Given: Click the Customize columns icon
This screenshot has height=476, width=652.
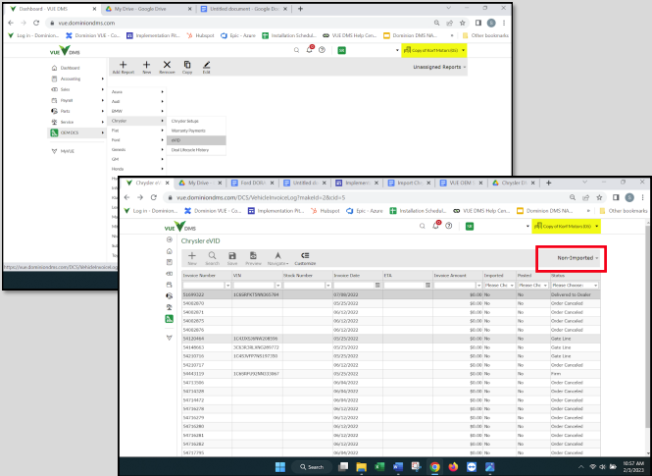Looking at the screenshot, I should tap(305, 255).
